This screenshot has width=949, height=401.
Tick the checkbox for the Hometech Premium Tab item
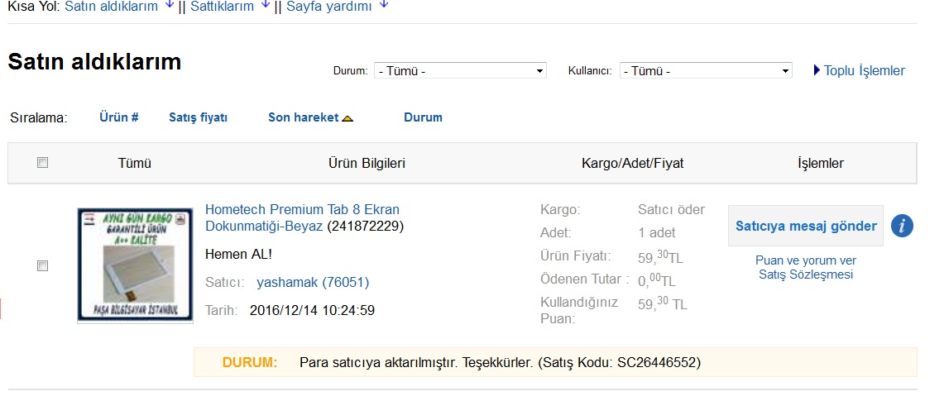[42, 265]
